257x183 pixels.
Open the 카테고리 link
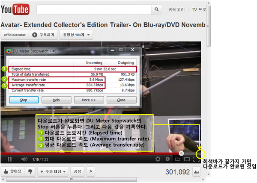point(176,10)
